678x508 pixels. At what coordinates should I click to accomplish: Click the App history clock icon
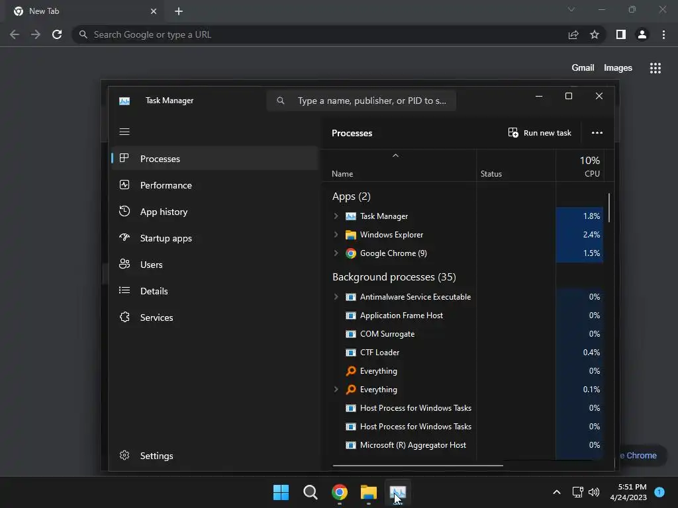click(x=124, y=211)
